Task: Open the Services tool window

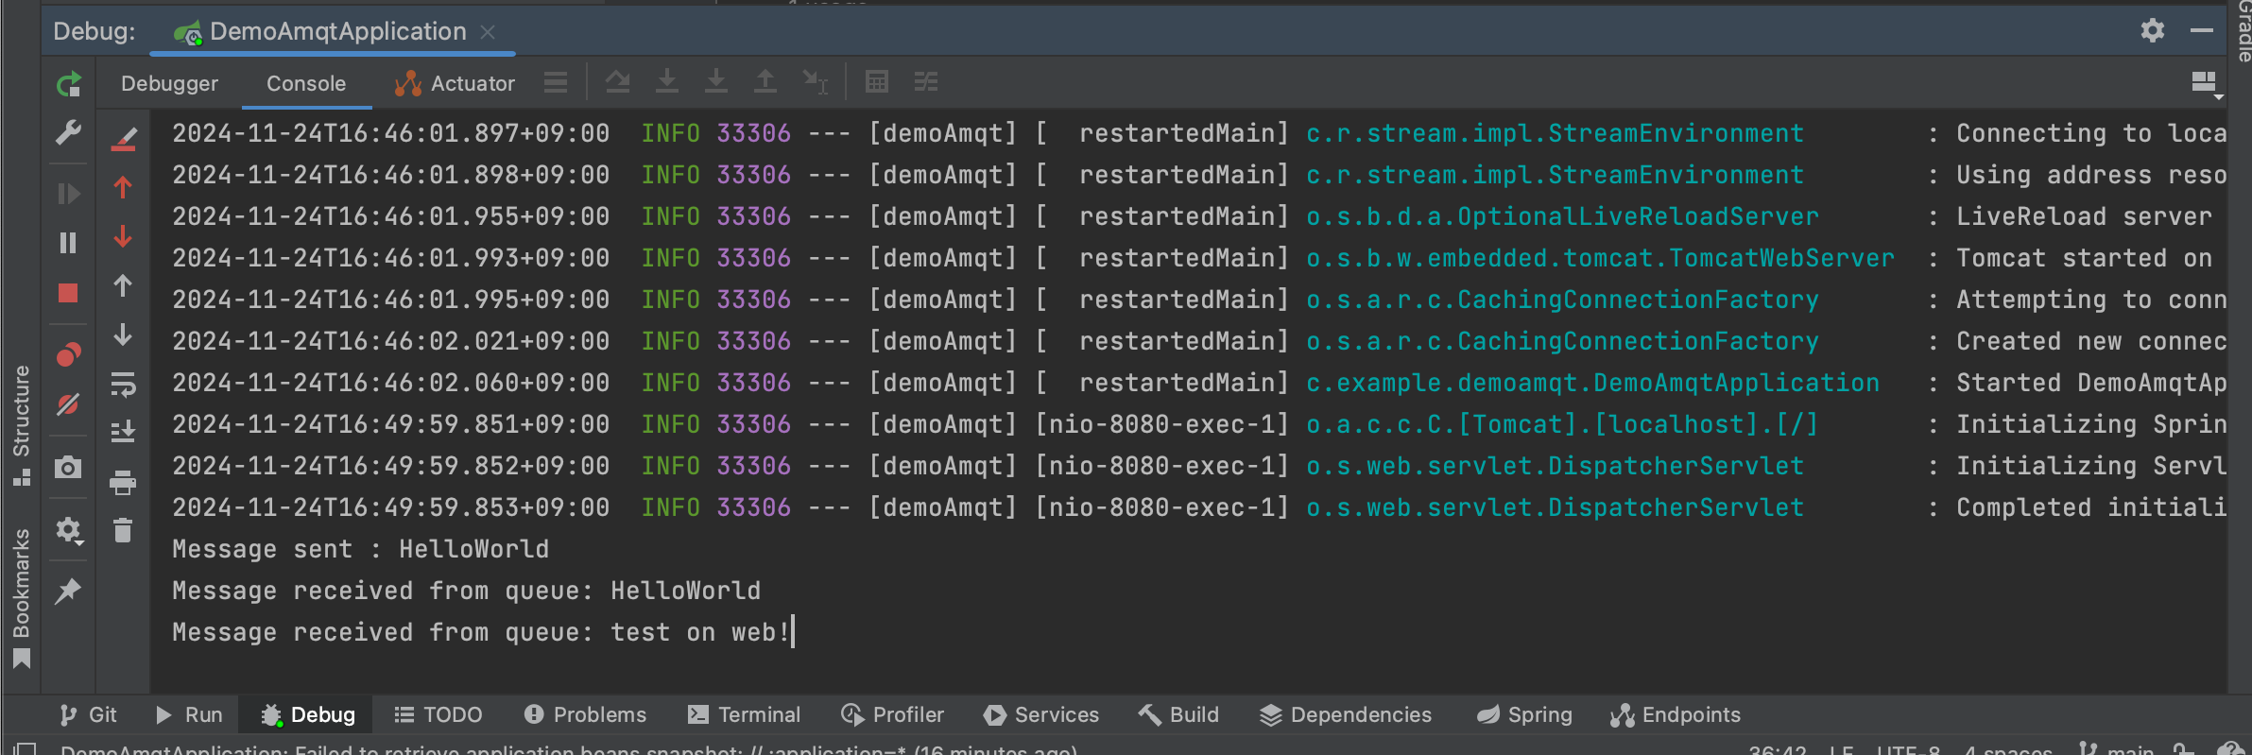Action: [x=1041, y=714]
